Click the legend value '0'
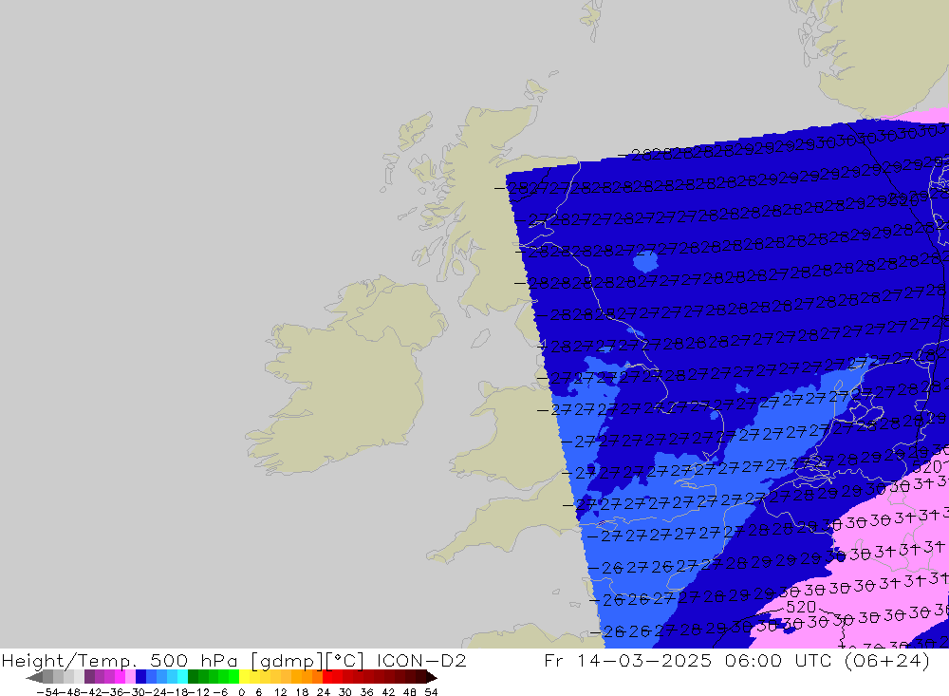Screen dimensions: 949x696 (x=241, y=692)
